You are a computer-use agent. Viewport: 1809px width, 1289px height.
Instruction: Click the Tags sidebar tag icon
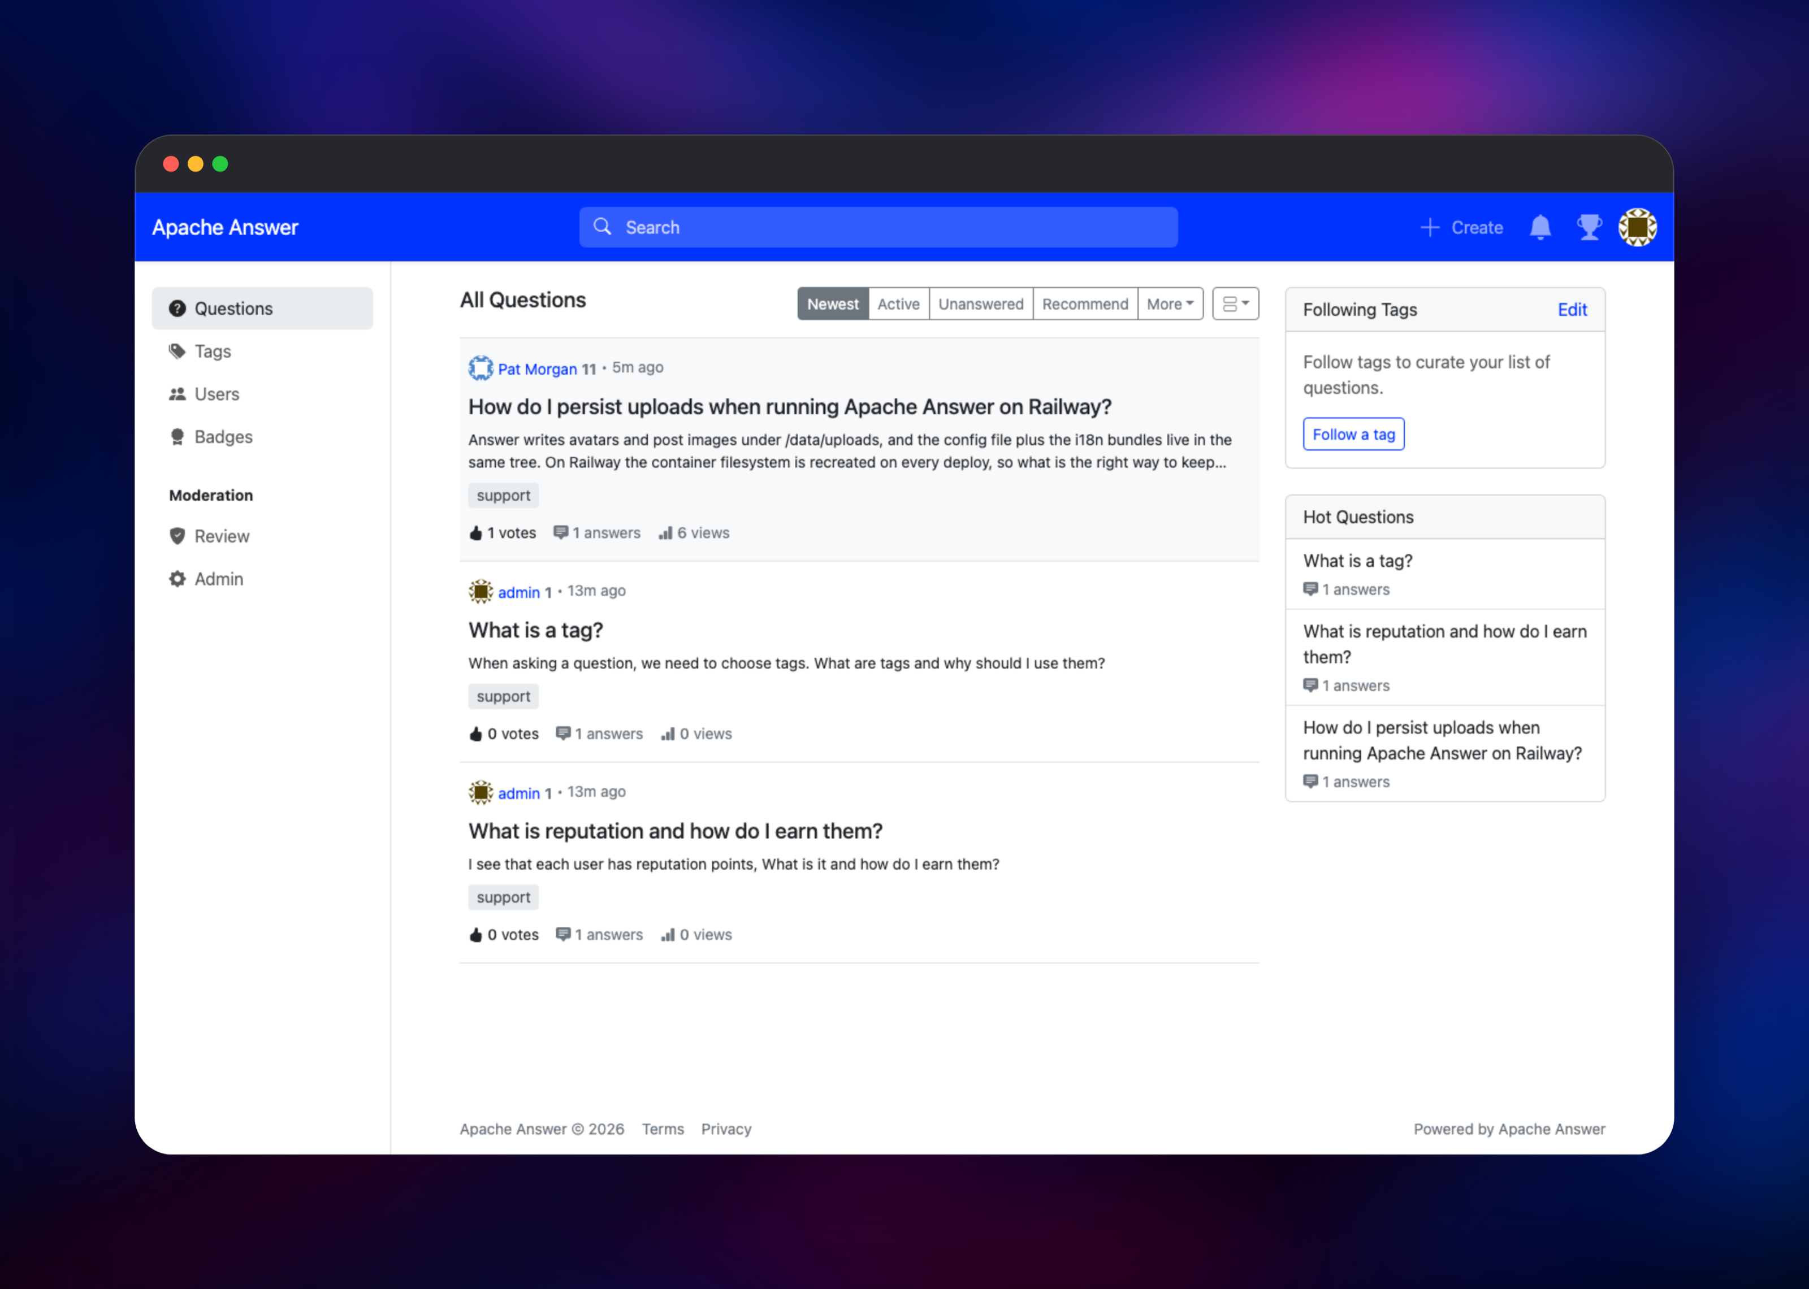point(177,351)
